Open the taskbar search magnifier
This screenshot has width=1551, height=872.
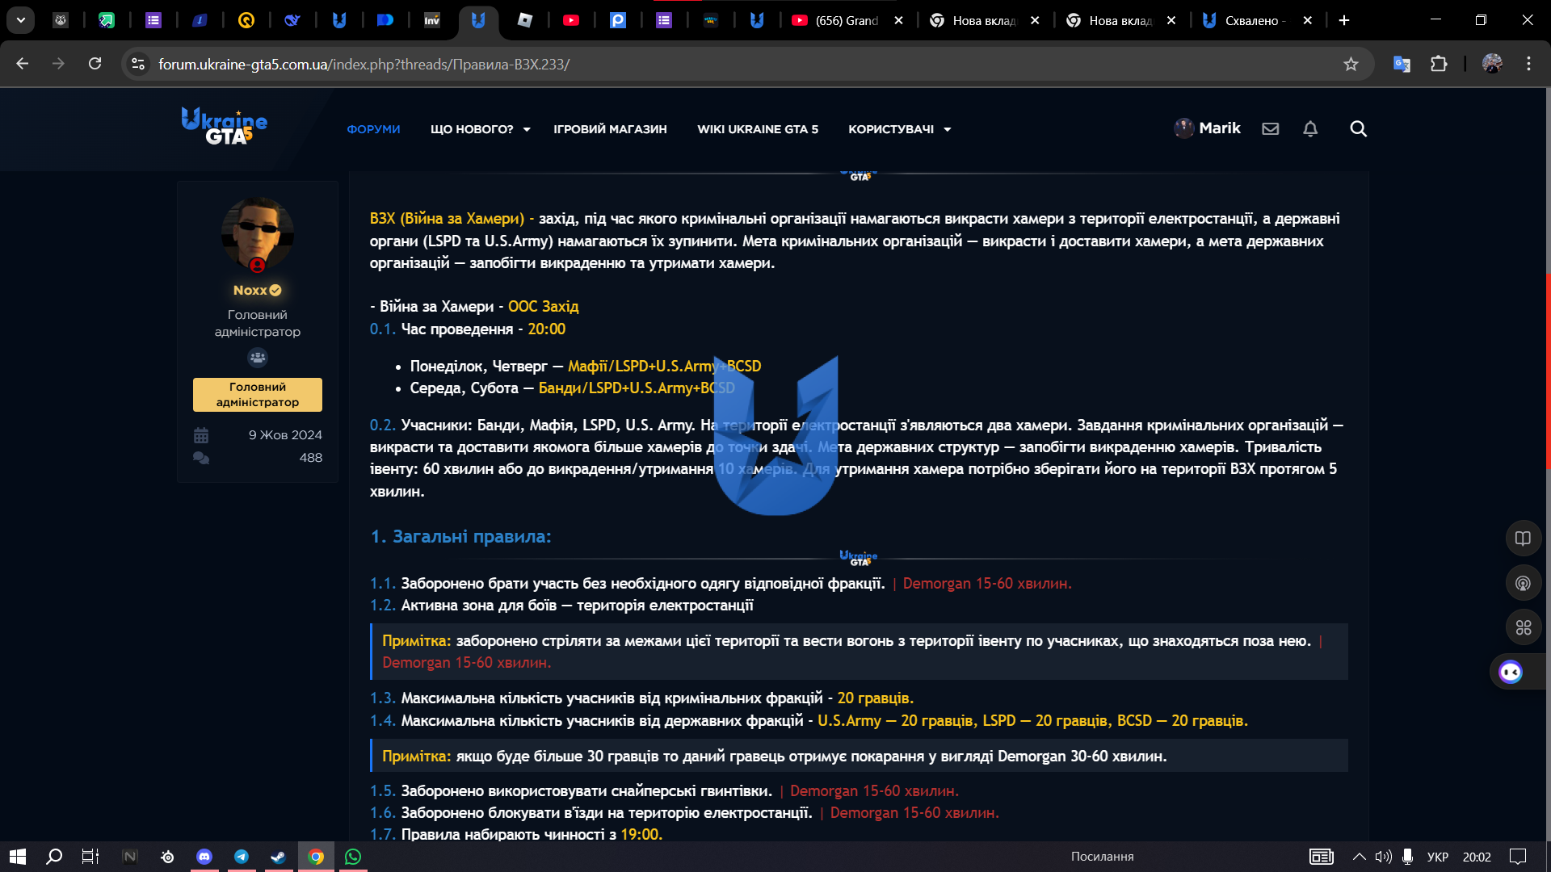[54, 857]
